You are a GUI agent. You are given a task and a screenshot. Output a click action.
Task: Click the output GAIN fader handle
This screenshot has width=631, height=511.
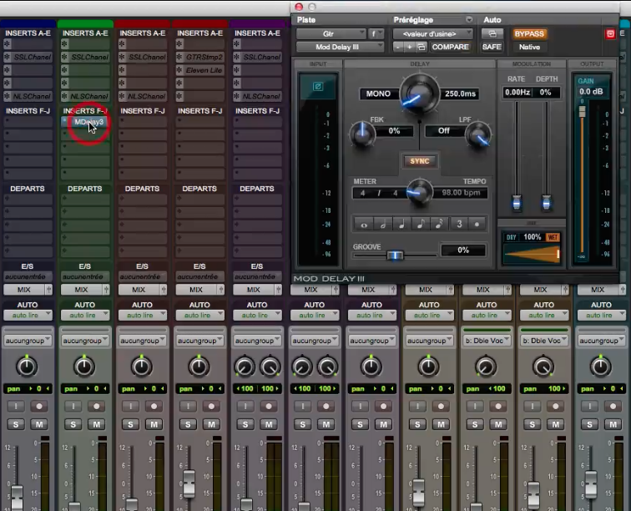582,112
